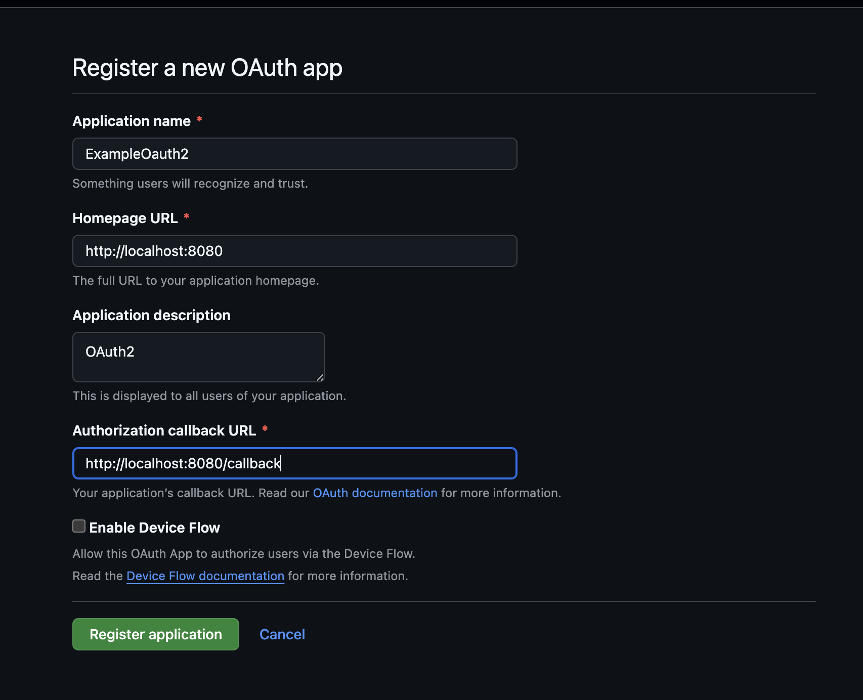Click the "Register a new OAuth app" heading
The height and width of the screenshot is (700, 863).
[x=207, y=68]
